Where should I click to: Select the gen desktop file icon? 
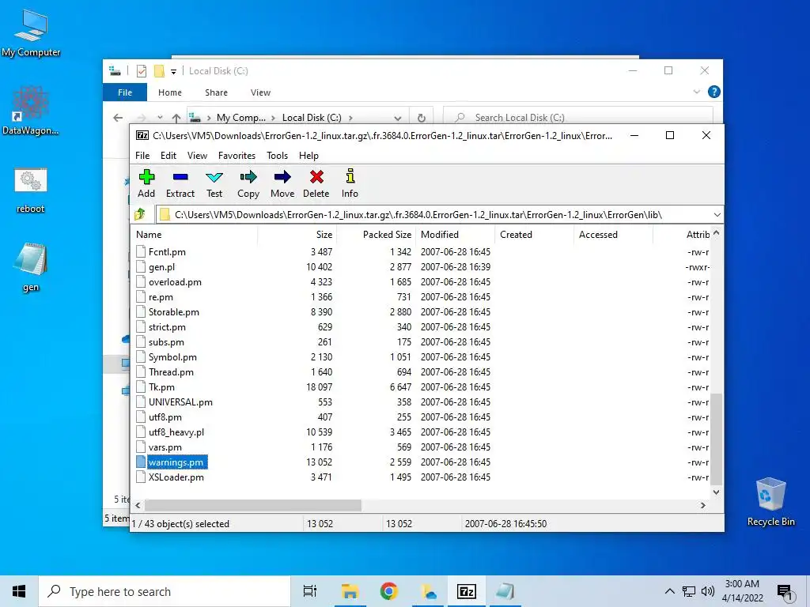(31, 267)
